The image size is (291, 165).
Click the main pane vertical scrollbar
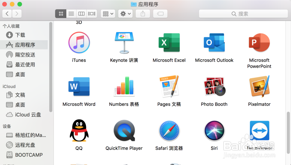click(x=288, y=133)
